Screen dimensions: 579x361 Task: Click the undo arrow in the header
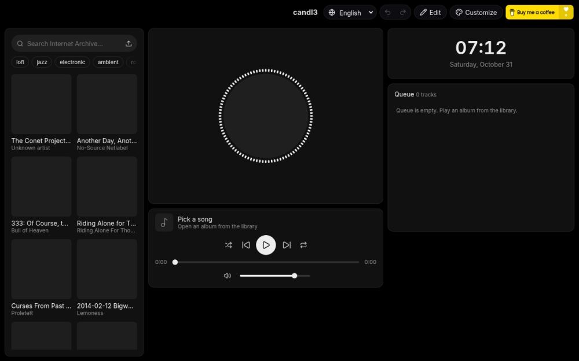tap(388, 12)
